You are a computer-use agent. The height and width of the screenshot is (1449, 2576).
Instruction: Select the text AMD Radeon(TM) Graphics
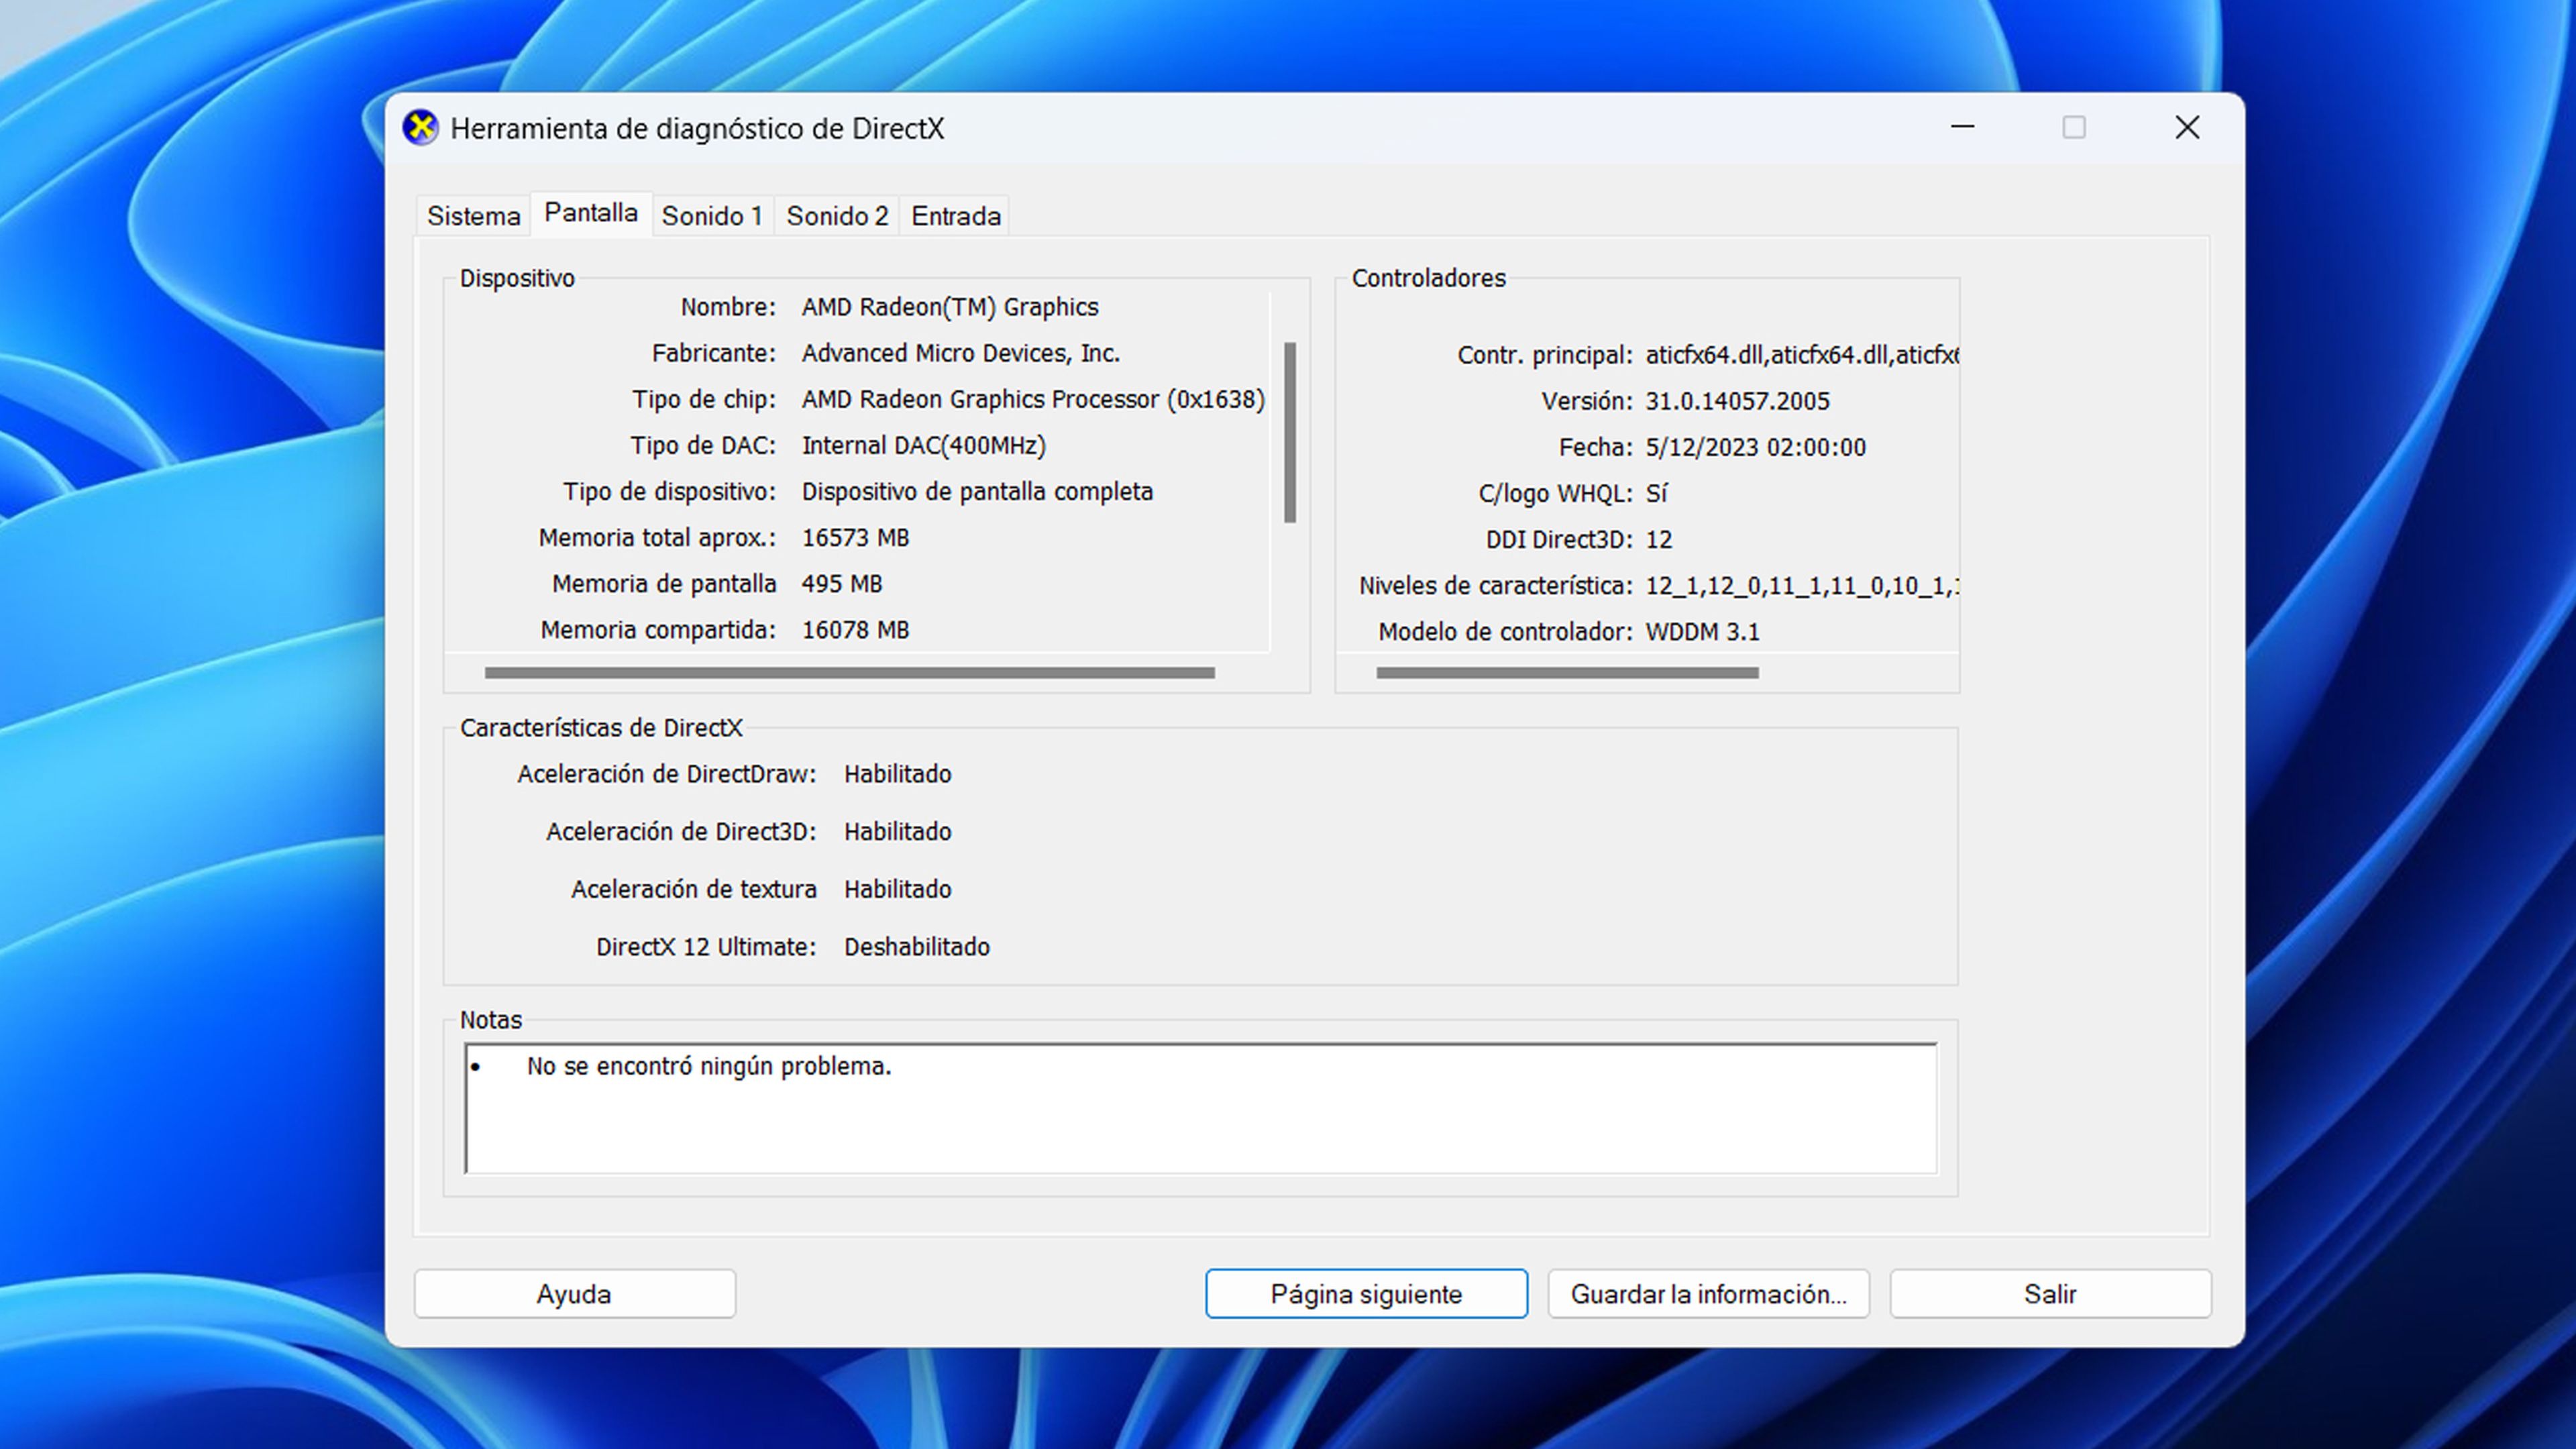pos(950,307)
